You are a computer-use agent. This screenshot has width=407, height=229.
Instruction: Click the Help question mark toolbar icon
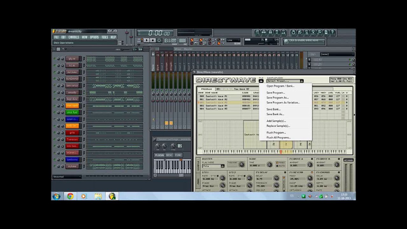332,32
